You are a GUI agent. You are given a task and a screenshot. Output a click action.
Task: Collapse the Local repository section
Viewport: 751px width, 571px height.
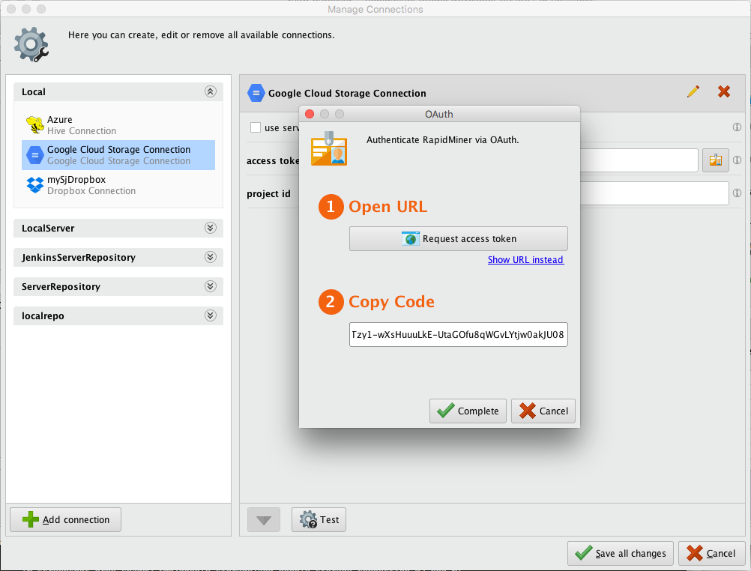(211, 91)
